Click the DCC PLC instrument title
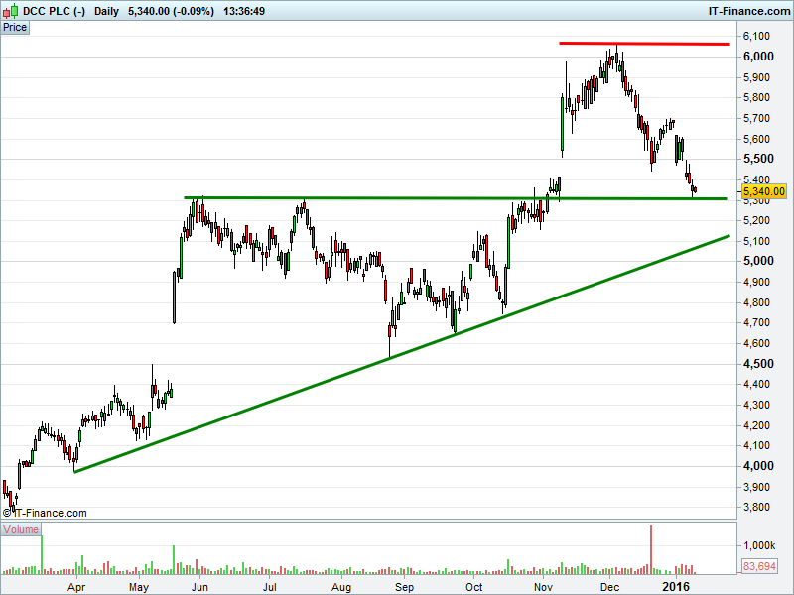The height and width of the screenshot is (595, 794). [x=53, y=9]
